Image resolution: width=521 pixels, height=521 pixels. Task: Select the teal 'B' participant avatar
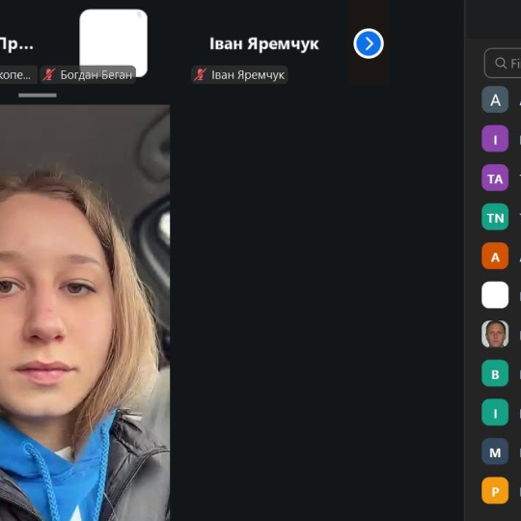tap(495, 373)
